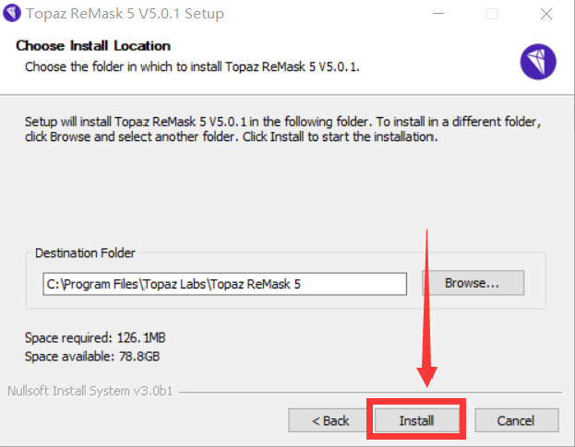Click the Space required: 126.1MB text

click(95, 337)
